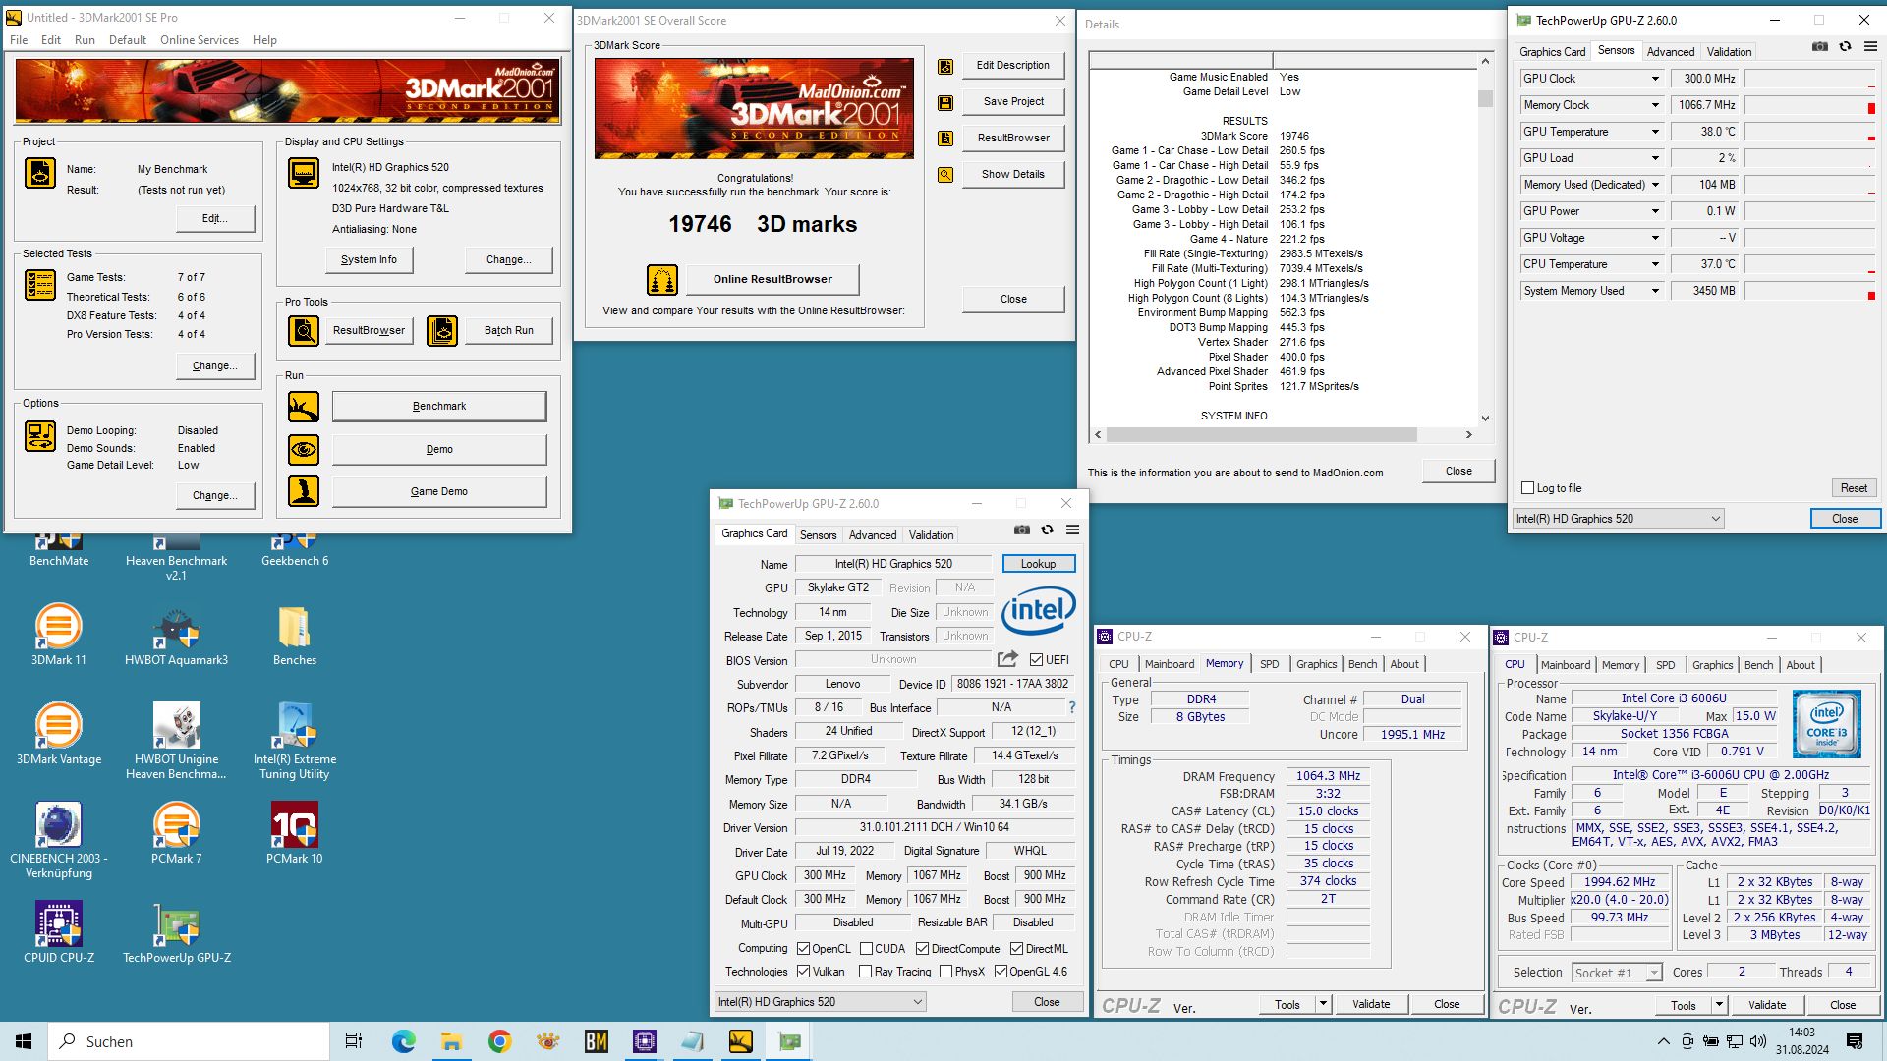Expand the System Memory Used sensor dropdown
Screen dimensions: 1887x1061
1655,291
